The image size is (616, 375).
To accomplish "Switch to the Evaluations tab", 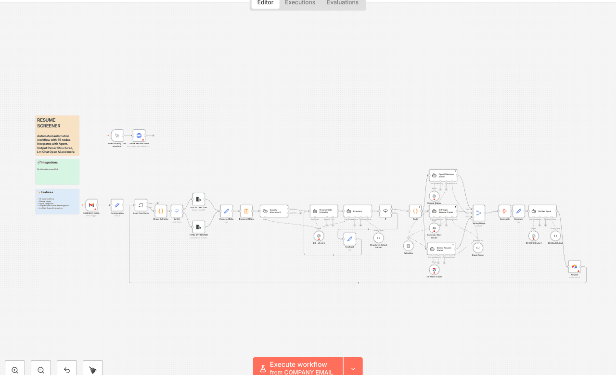I will point(342,3).
